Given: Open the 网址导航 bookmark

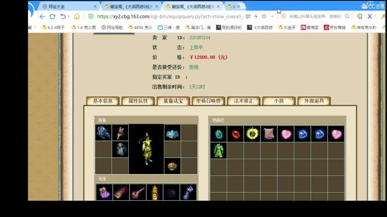Looking at the screenshot, I should tap(112, 27).
